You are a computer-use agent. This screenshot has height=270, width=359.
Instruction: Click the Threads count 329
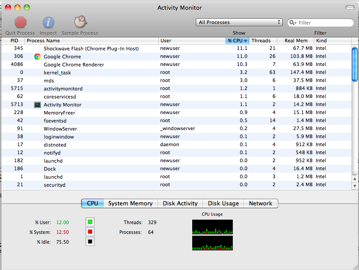pyautogui.click(x=152, y=222)
